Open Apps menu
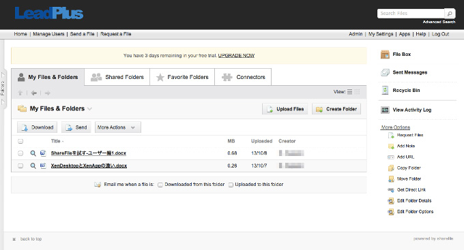Image resolution: width=464 pixels, height=250 pixels. pos(405,34)
